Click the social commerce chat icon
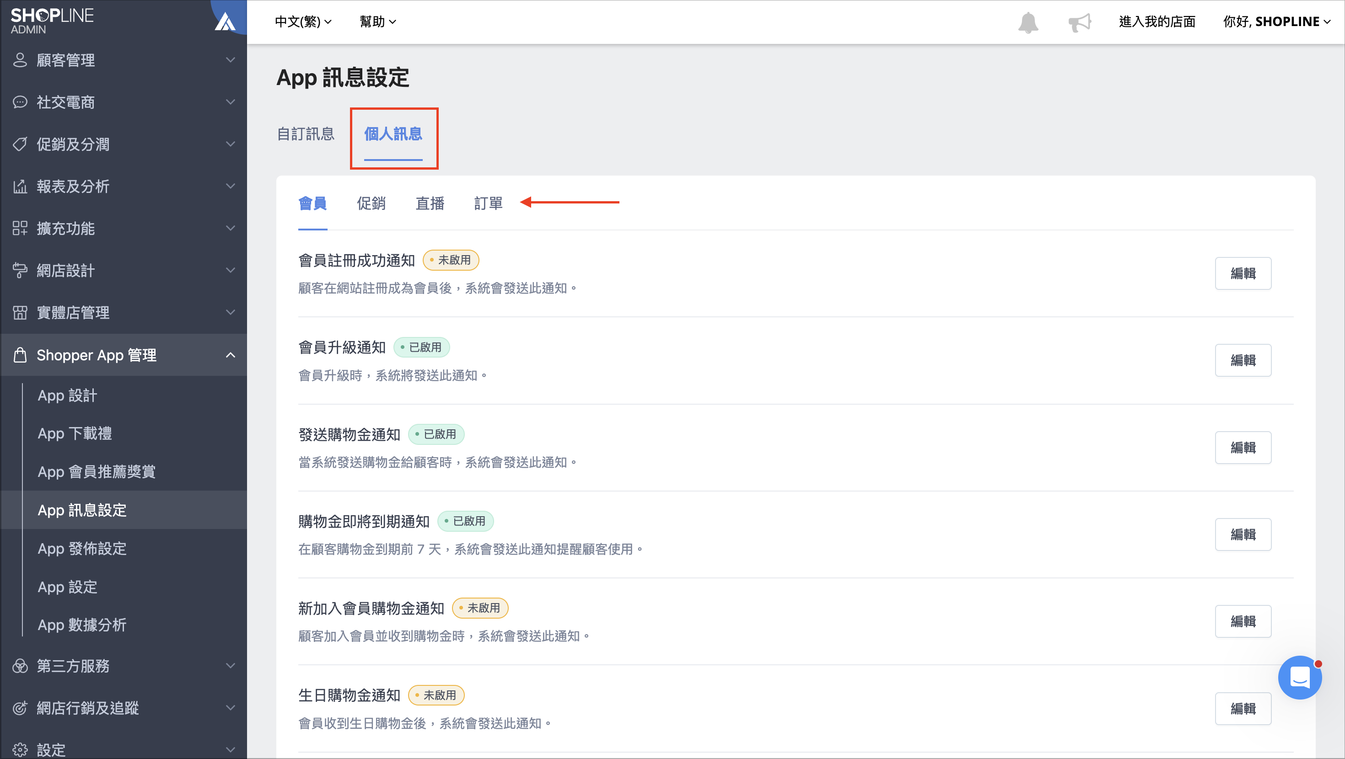The height and width of the screenshot is (759, 1345). tap(20, 102)
